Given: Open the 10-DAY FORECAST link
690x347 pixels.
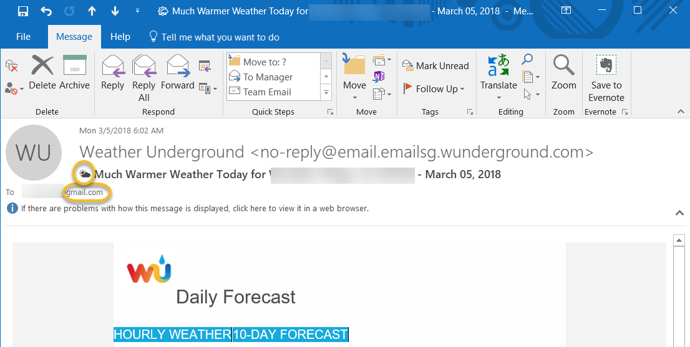Looking at the screenshot, I should click(x=291, y=335).
